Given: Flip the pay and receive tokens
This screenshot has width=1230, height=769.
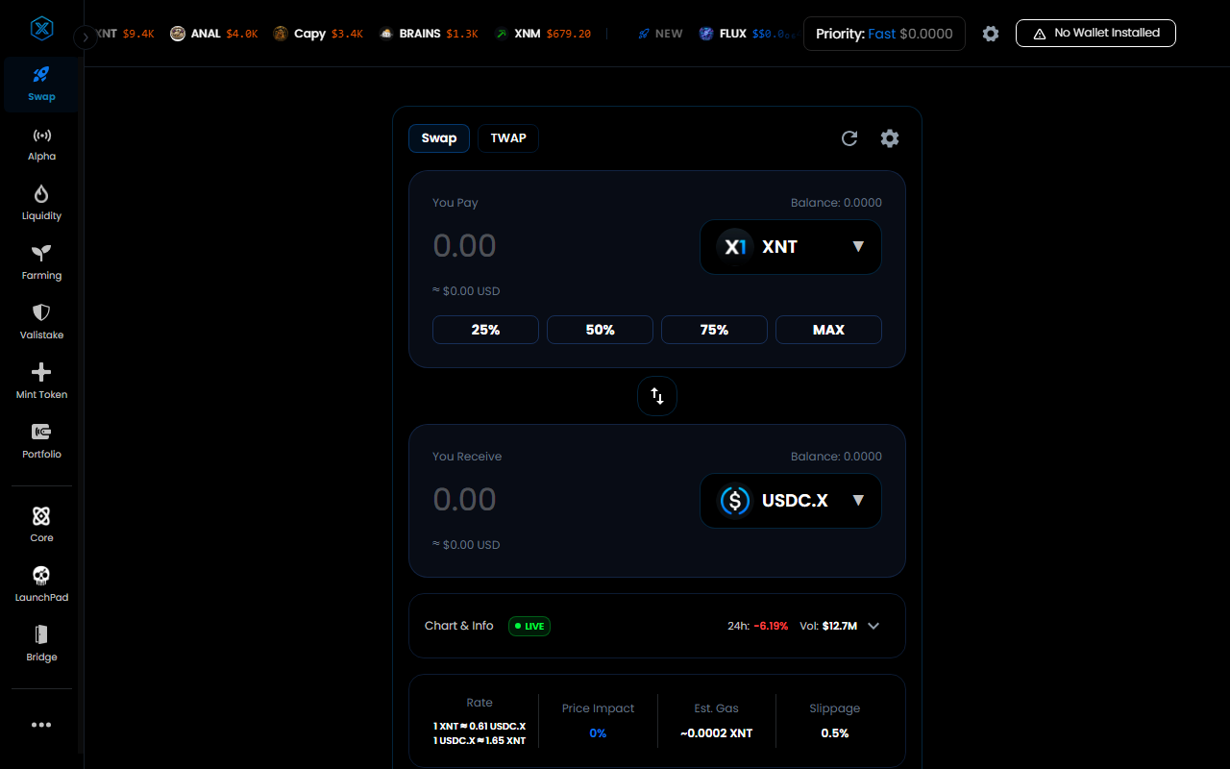Looking at the screenshot, I should click(657, 396).
